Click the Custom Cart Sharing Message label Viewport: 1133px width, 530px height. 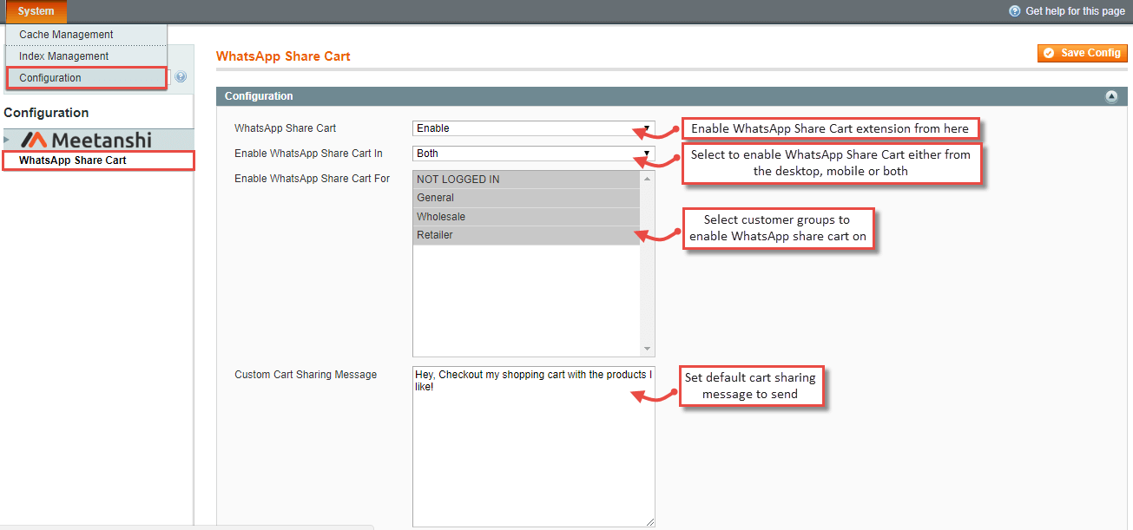pos(306,375)
